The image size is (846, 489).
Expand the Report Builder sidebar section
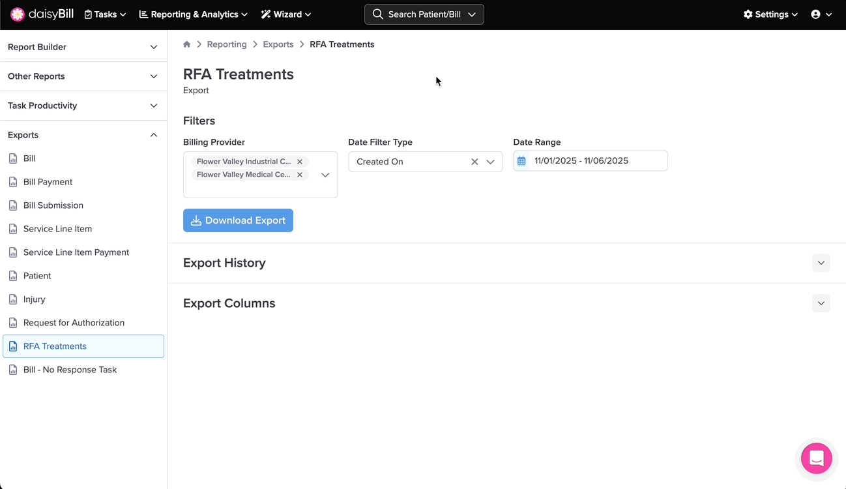(83, 47)
